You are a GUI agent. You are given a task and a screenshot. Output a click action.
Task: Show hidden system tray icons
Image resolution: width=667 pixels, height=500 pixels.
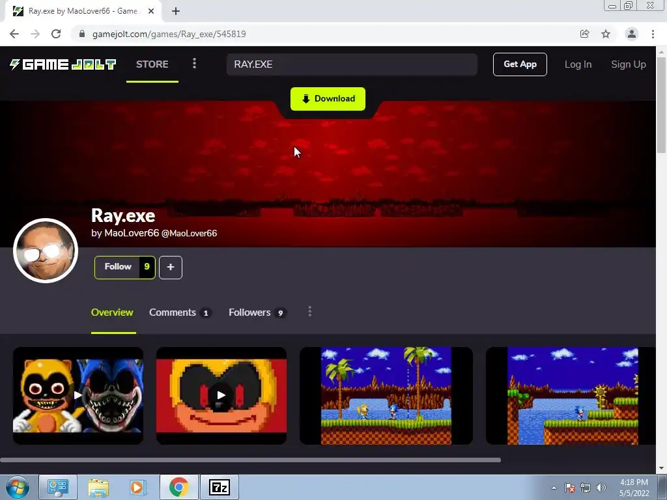pos(554,488)
